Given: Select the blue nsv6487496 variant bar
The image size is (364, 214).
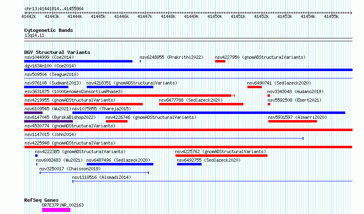Looking at the screenshot, I should pyautogui.click(x=120, y=164).
